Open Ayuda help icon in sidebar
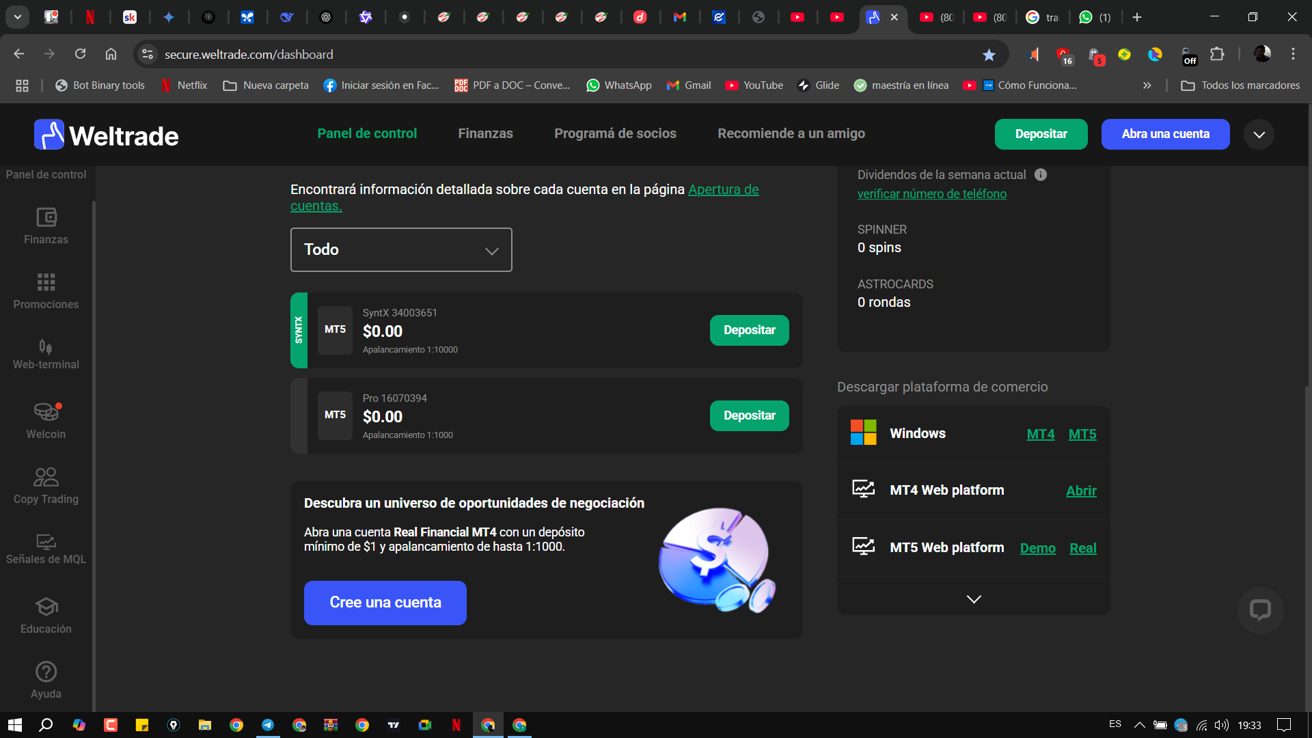 point(46,672)
